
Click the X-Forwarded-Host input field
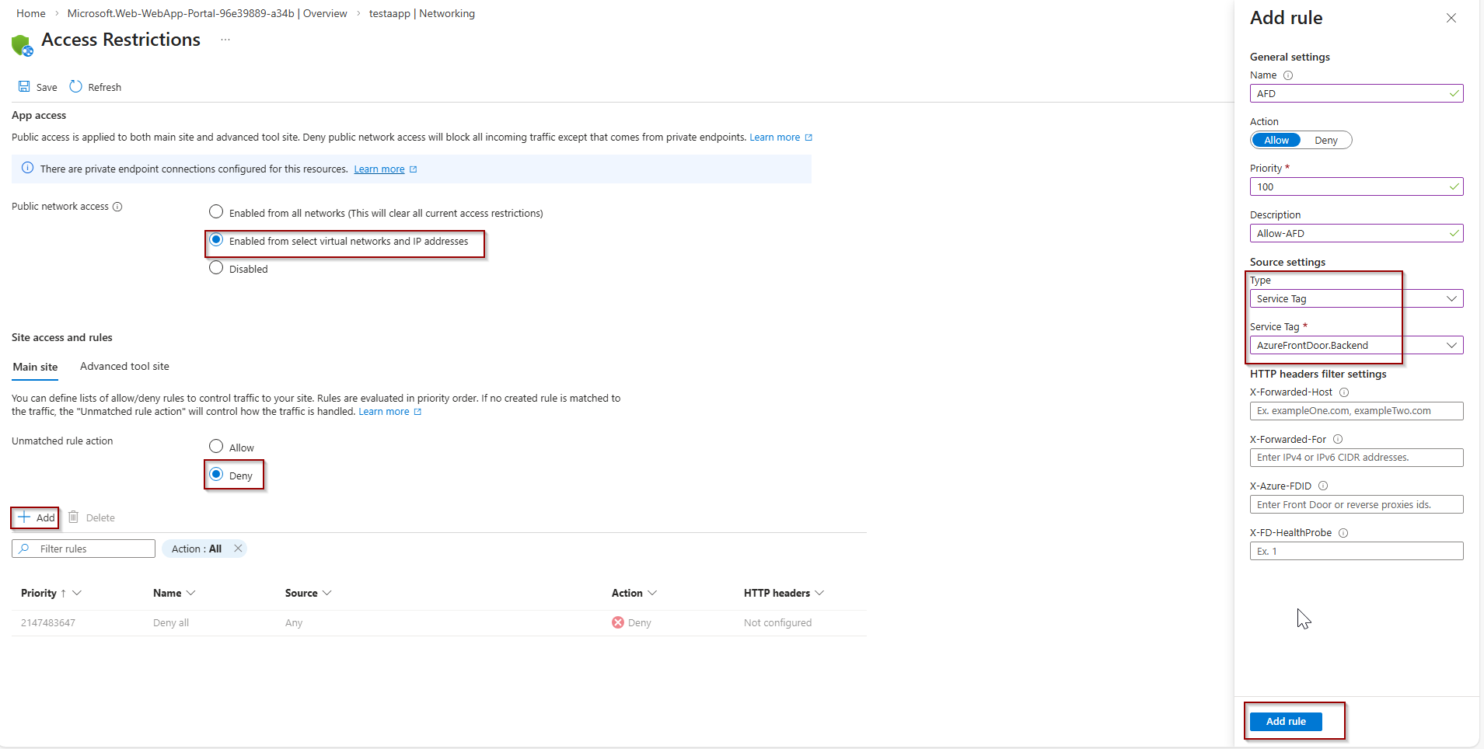point(1357,411)
